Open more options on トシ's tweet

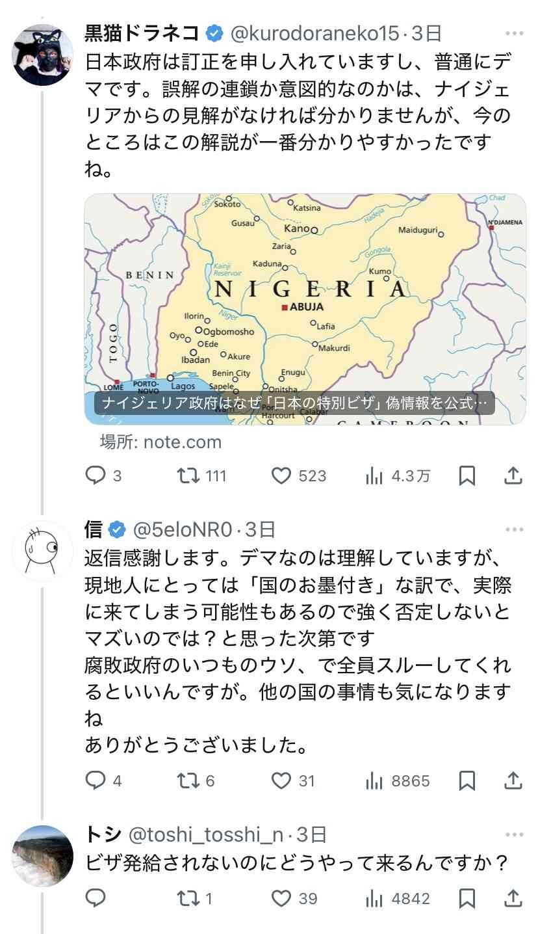click(x=513, y=834)
